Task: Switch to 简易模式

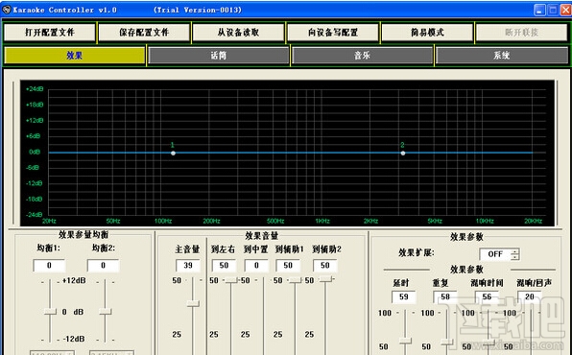Action: pos(427,33)
